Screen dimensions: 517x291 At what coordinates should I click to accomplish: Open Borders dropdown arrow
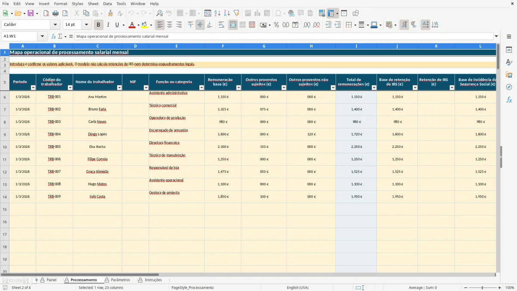355,25
